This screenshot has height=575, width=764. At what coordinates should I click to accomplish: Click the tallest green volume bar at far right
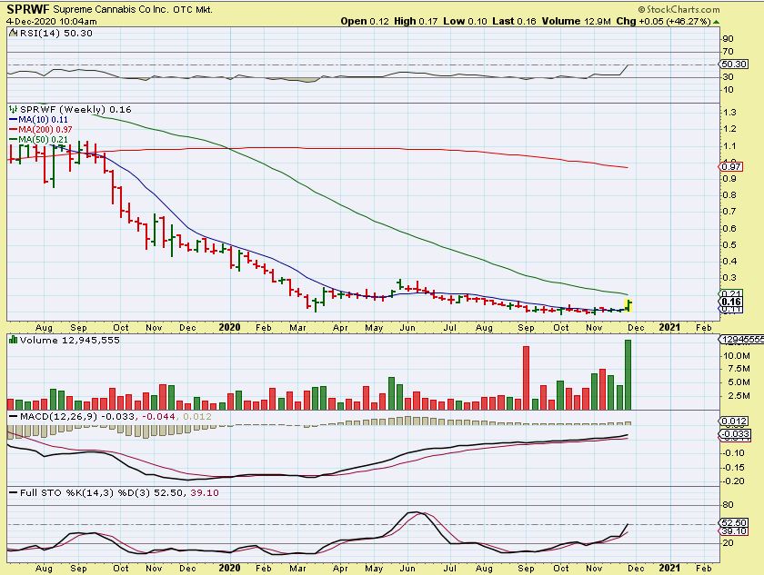point(628,374)
